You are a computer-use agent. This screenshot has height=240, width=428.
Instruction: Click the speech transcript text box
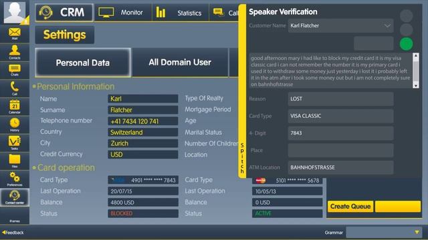click(x=331, y=71)
